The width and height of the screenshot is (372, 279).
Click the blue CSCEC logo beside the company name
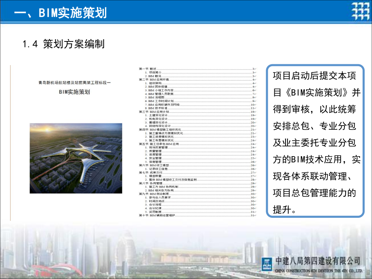coord(267,264)
